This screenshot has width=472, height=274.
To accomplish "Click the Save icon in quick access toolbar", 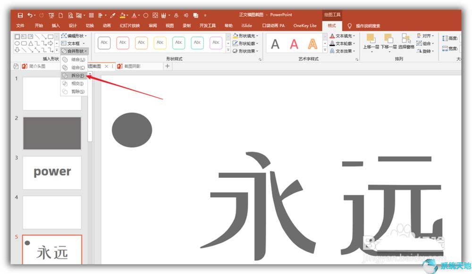I will (x=20, y=15).
